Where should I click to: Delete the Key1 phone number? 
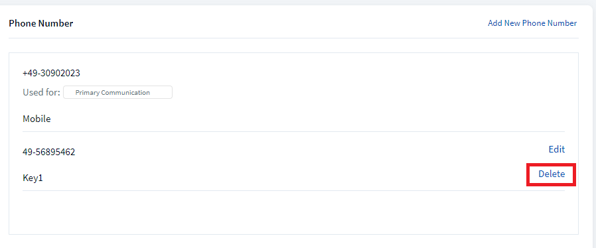click(x=552, y=174)
